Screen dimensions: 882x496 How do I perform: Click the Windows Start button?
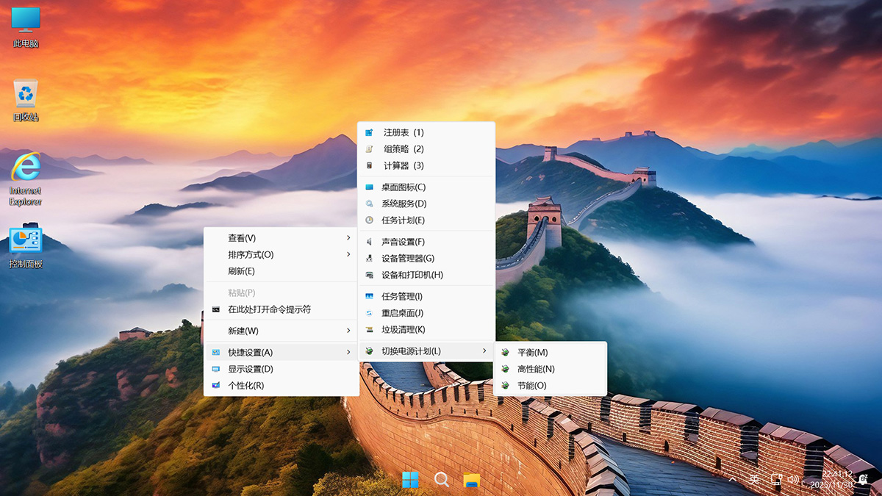pos(412,480)
